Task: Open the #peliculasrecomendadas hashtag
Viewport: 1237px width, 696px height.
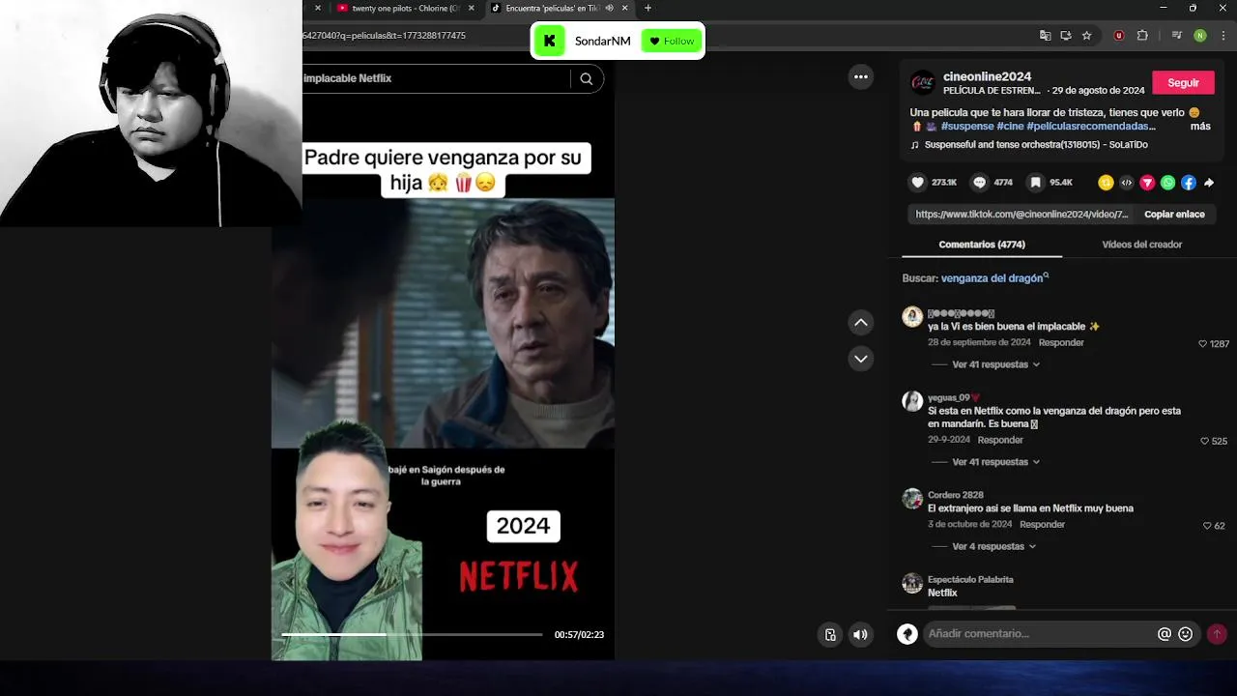Action: (x=1091, y=127)
